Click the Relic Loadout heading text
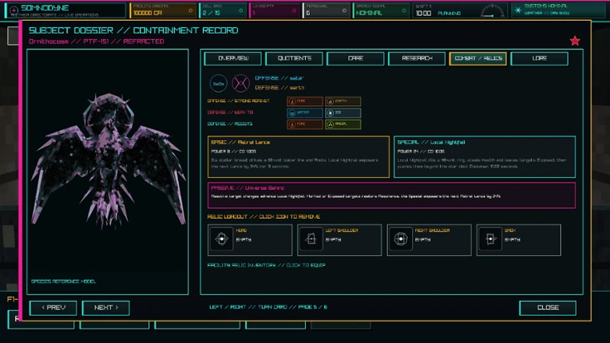The height and width of the screenshot is (343, 610). (263, 217)
